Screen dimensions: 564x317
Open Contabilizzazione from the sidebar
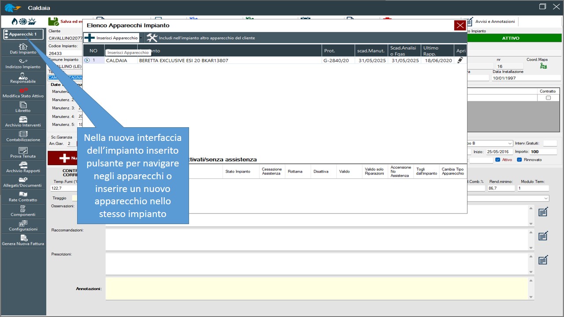[23, 136]
